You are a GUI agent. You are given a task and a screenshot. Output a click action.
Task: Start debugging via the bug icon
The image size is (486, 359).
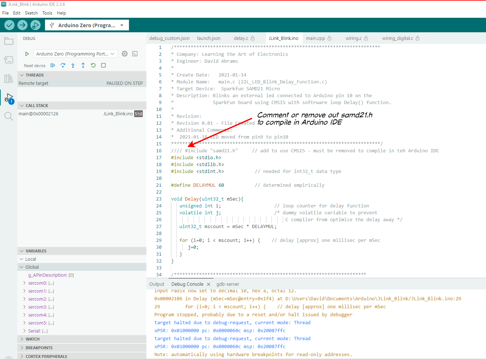click(x=35, y=25)
